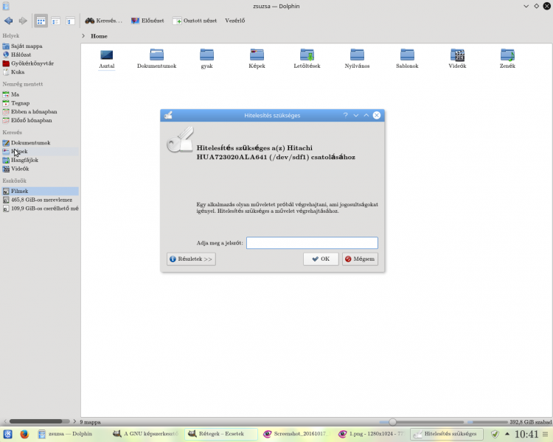Open the dialog's title bar key icon menu
This screenshot has height=442, width=553.
tap(168, 115)
